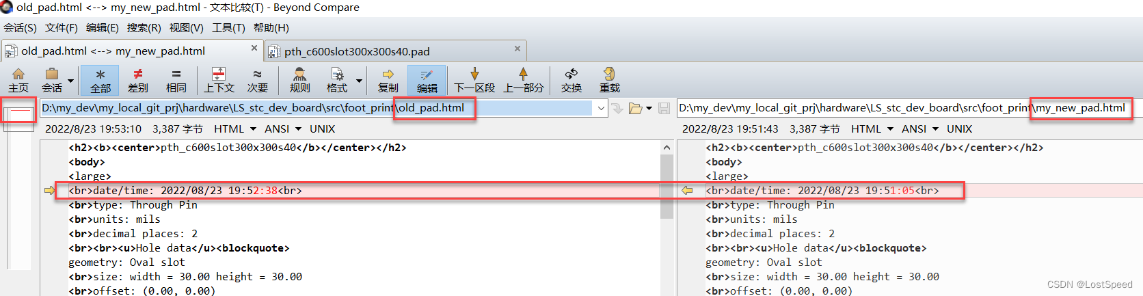The image size is (1143, 296).
Task: Click the 规则 (Rules) referee icon
Action: pyautogui.click(x=299, y=80)
